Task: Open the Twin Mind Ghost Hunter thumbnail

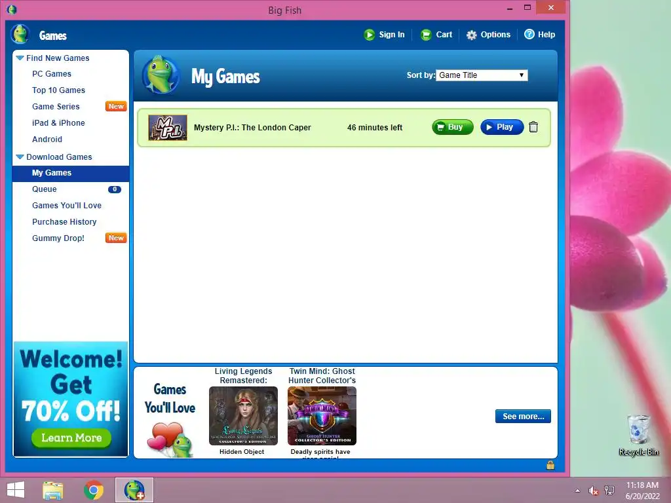Action: coord(322,416)
